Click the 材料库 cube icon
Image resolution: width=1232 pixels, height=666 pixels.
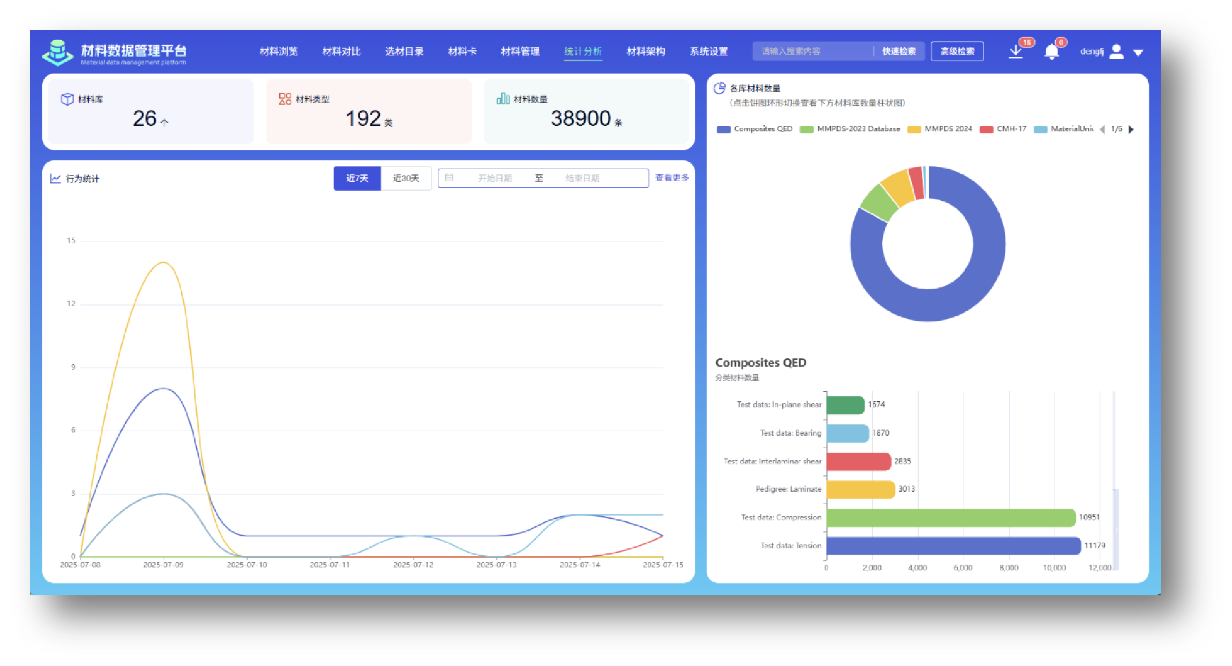click(67, 99)
